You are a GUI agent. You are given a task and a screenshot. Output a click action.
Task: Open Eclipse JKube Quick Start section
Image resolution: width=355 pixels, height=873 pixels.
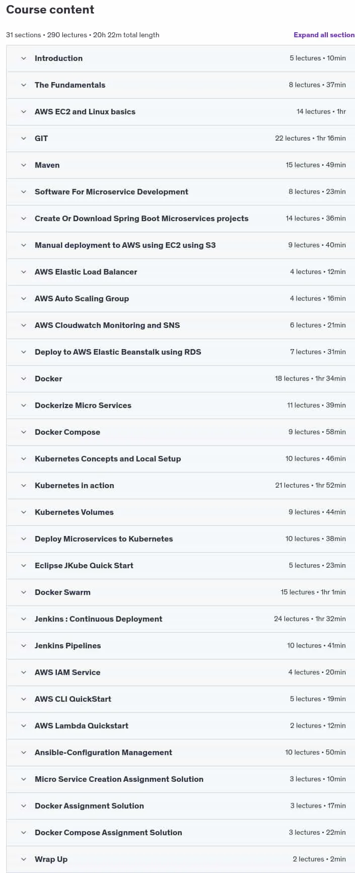tap(181, 566)
